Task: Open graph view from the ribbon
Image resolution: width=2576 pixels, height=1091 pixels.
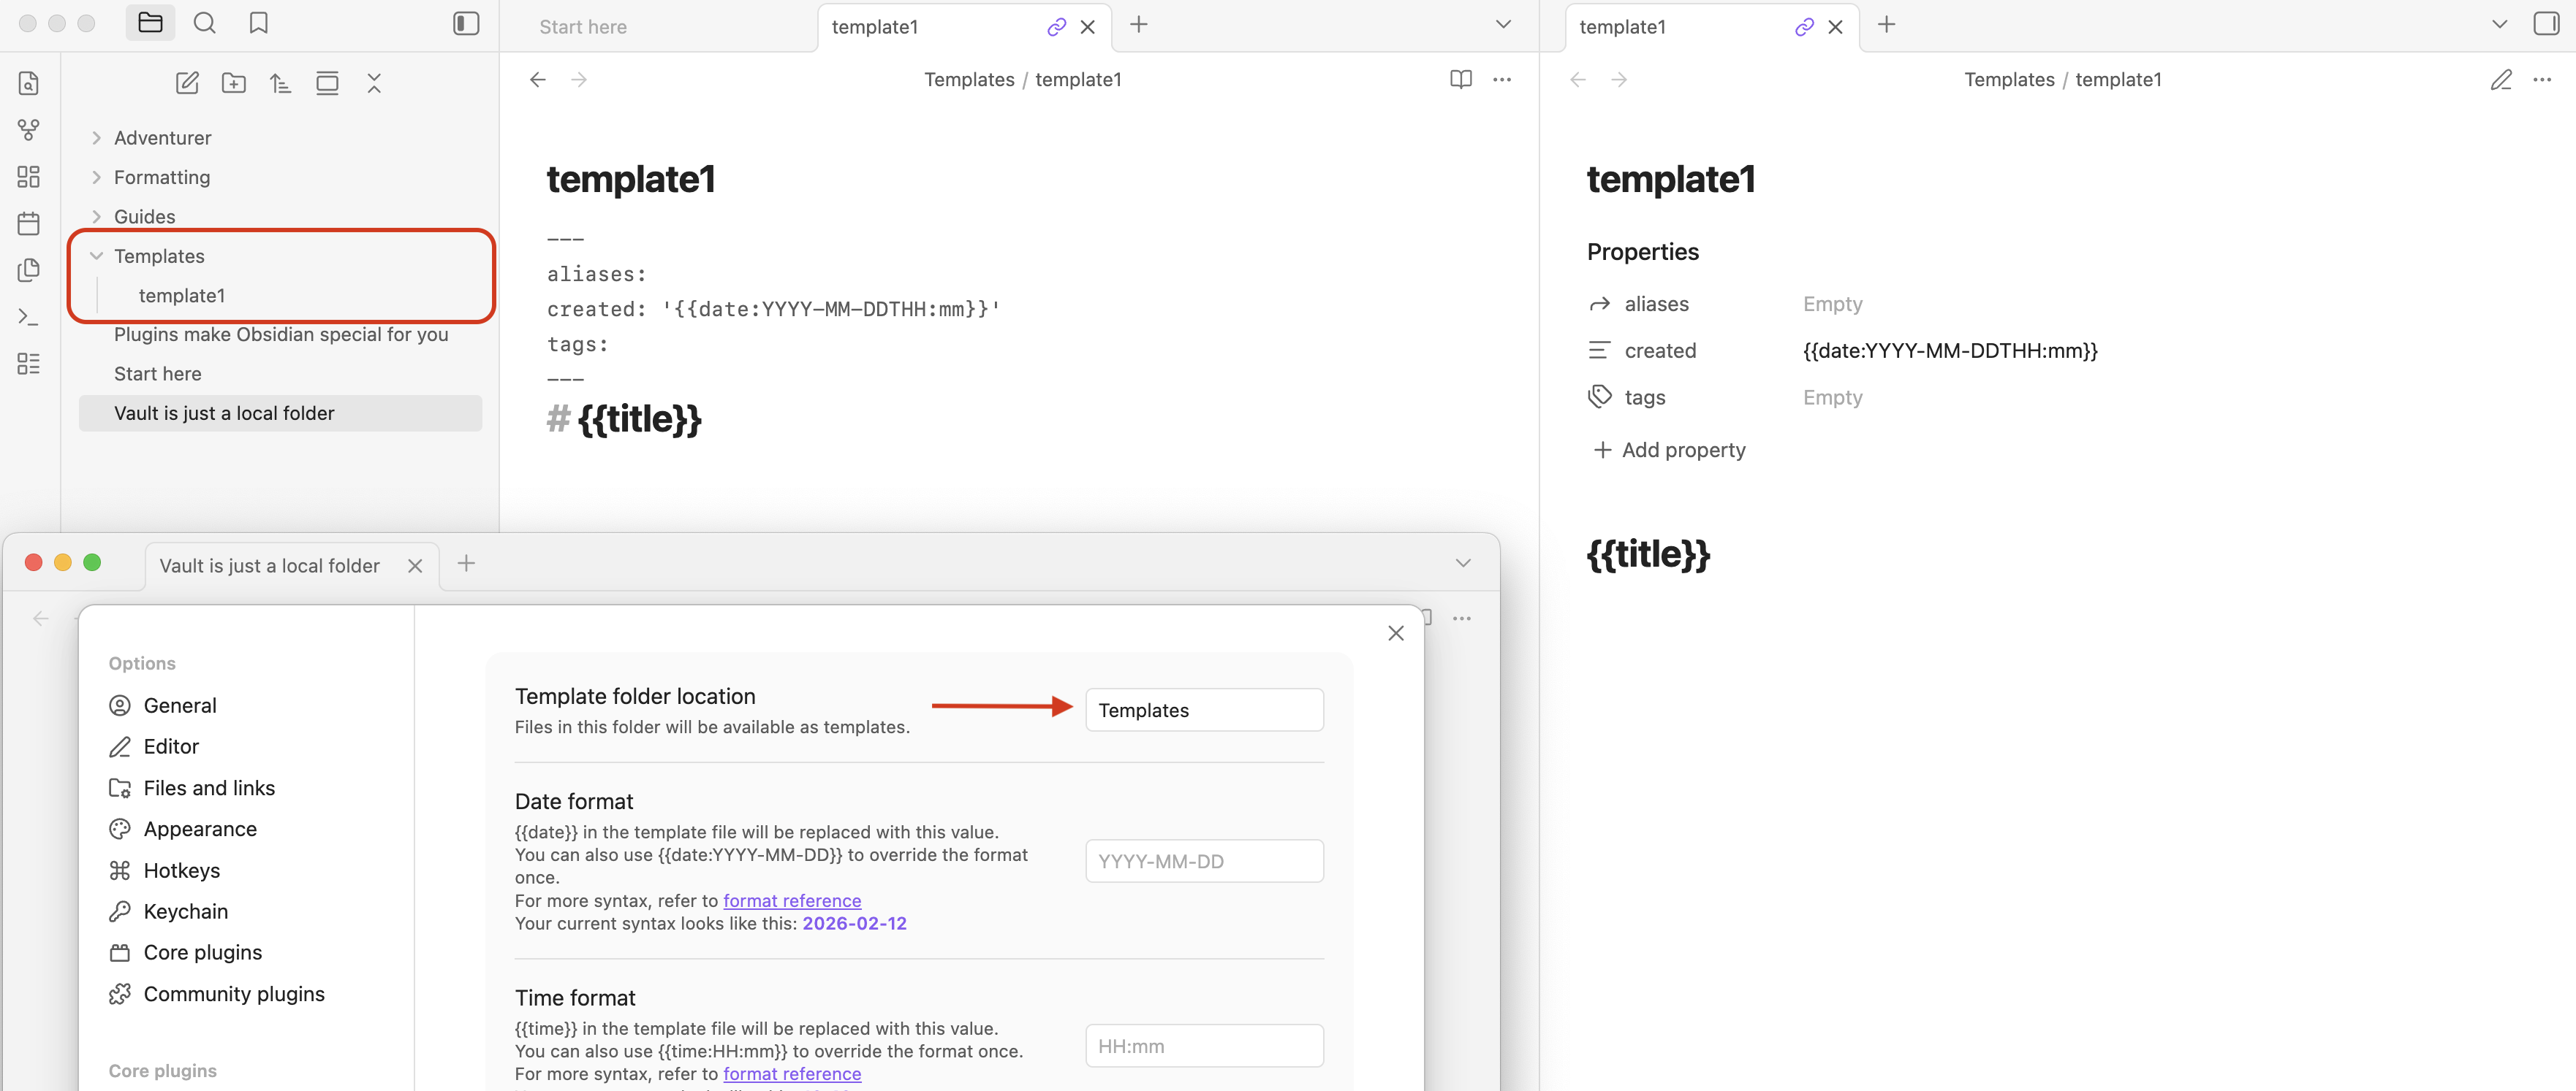Action: tap(28, 130)
